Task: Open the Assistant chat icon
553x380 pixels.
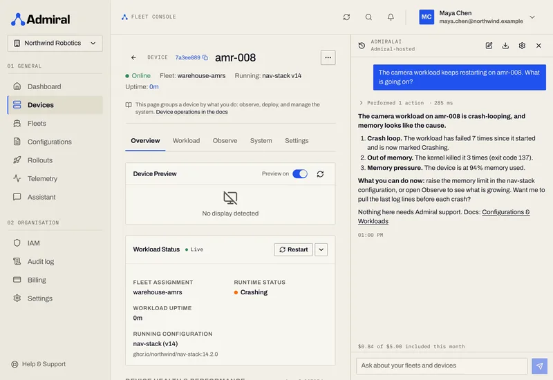Action: [17, 197]
